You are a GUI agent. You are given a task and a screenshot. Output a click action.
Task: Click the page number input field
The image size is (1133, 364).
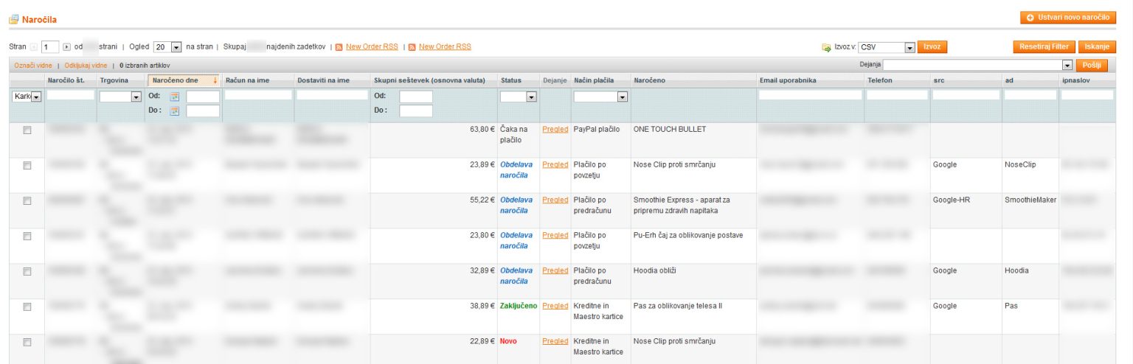coord(50,47)
